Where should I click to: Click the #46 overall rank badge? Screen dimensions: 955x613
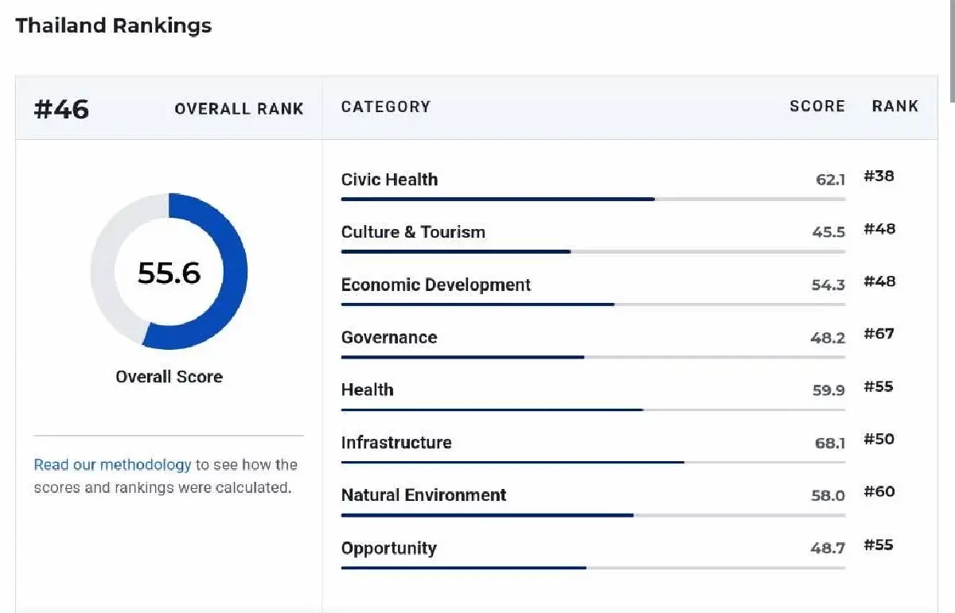tap(61, 108)
